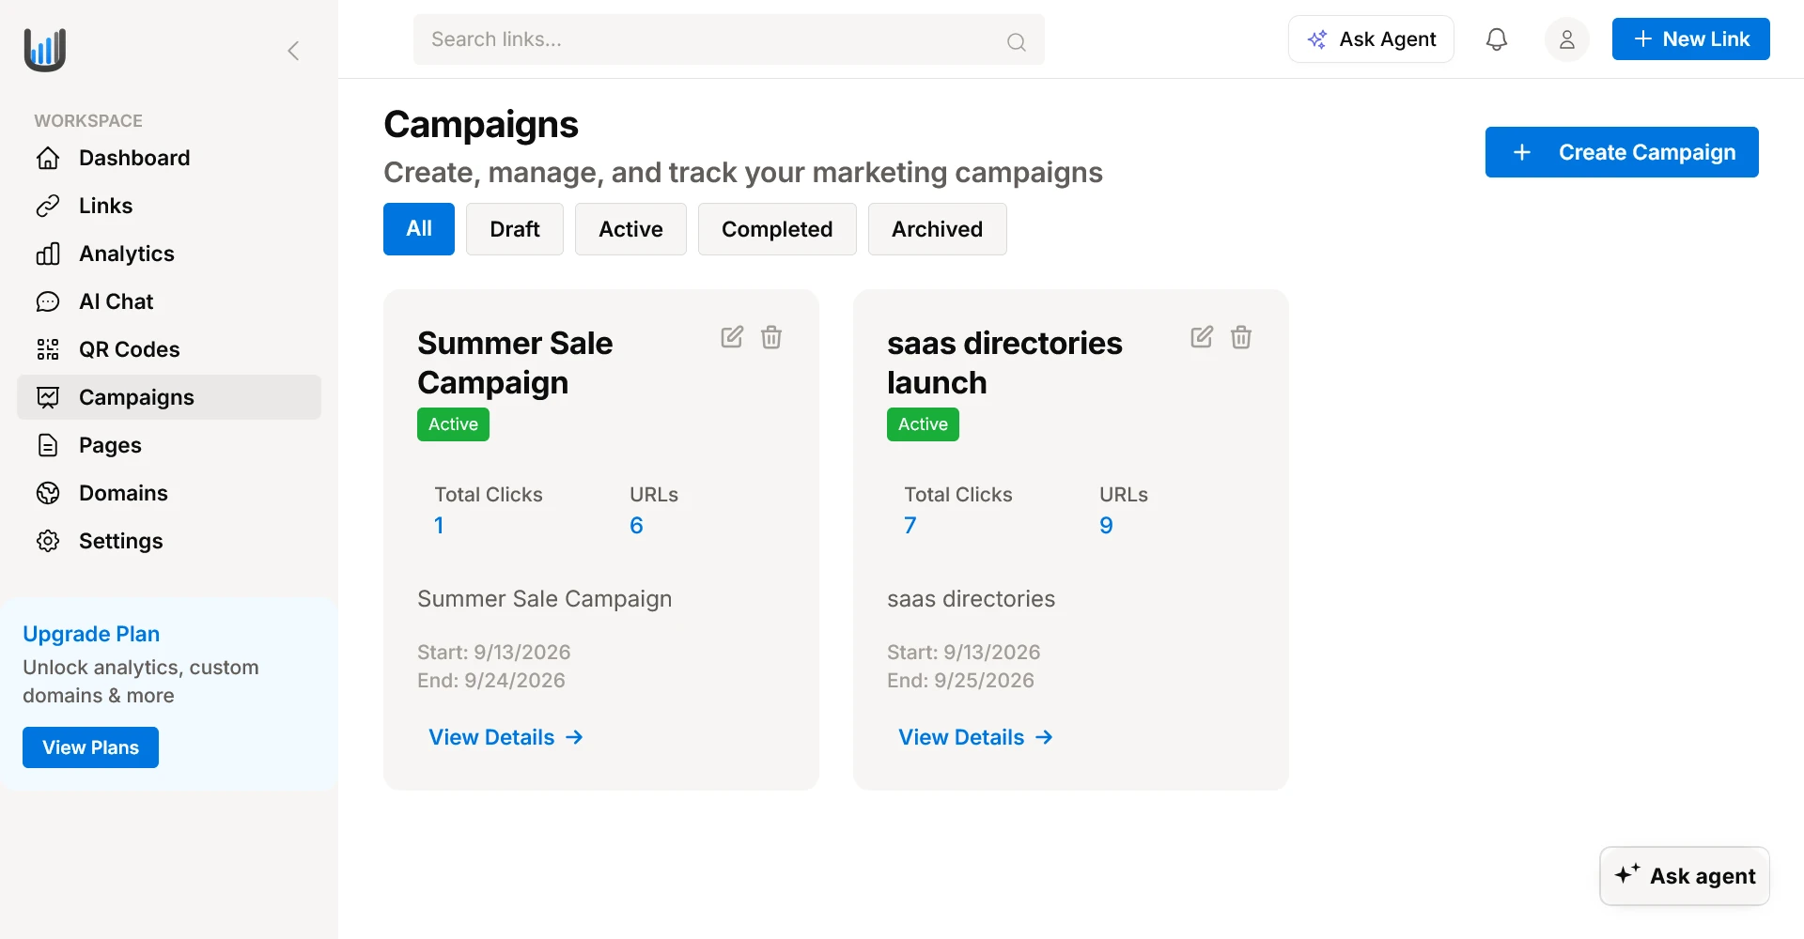Click the New Link button
The width and height of the screenshot is (1804, 939).
[x=1690, y=39]
